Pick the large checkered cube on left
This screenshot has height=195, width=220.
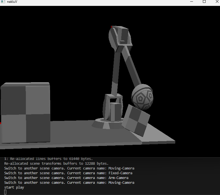pos(25,112)
